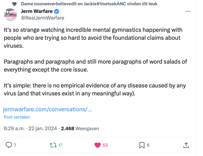Open the jermwarfare.com/conversations link

47,110
